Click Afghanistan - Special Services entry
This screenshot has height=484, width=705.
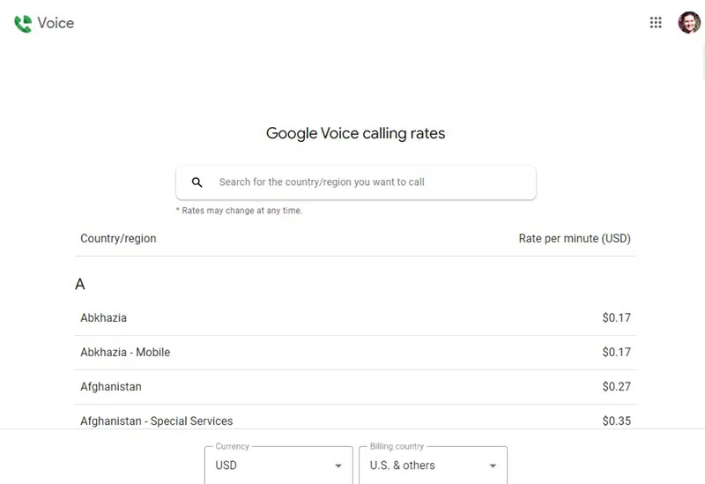157,421
